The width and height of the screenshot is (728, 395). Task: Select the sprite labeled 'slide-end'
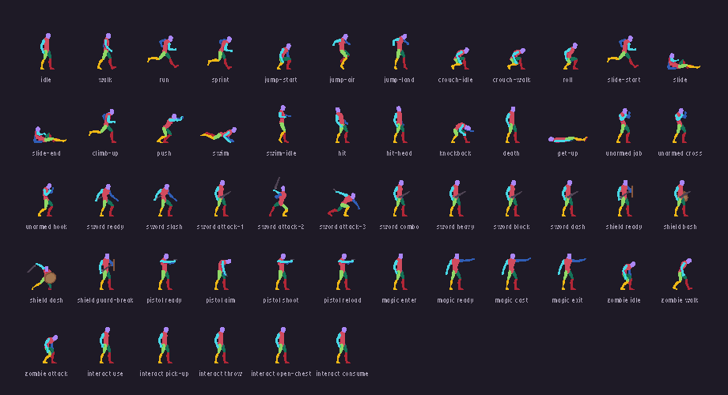click(50, 135)
